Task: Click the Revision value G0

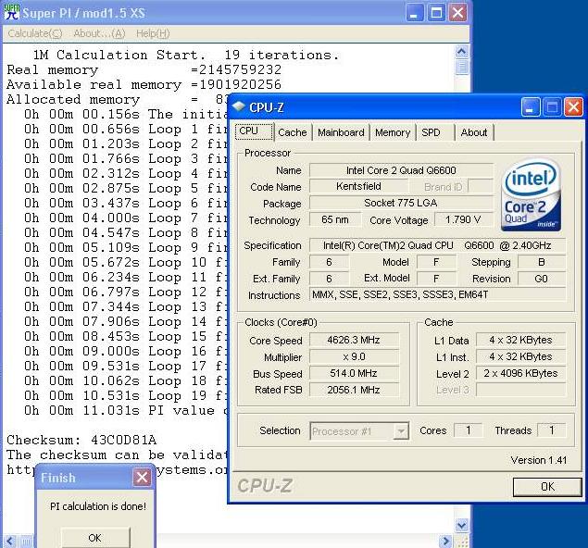Action: click(x=541, y=279)
